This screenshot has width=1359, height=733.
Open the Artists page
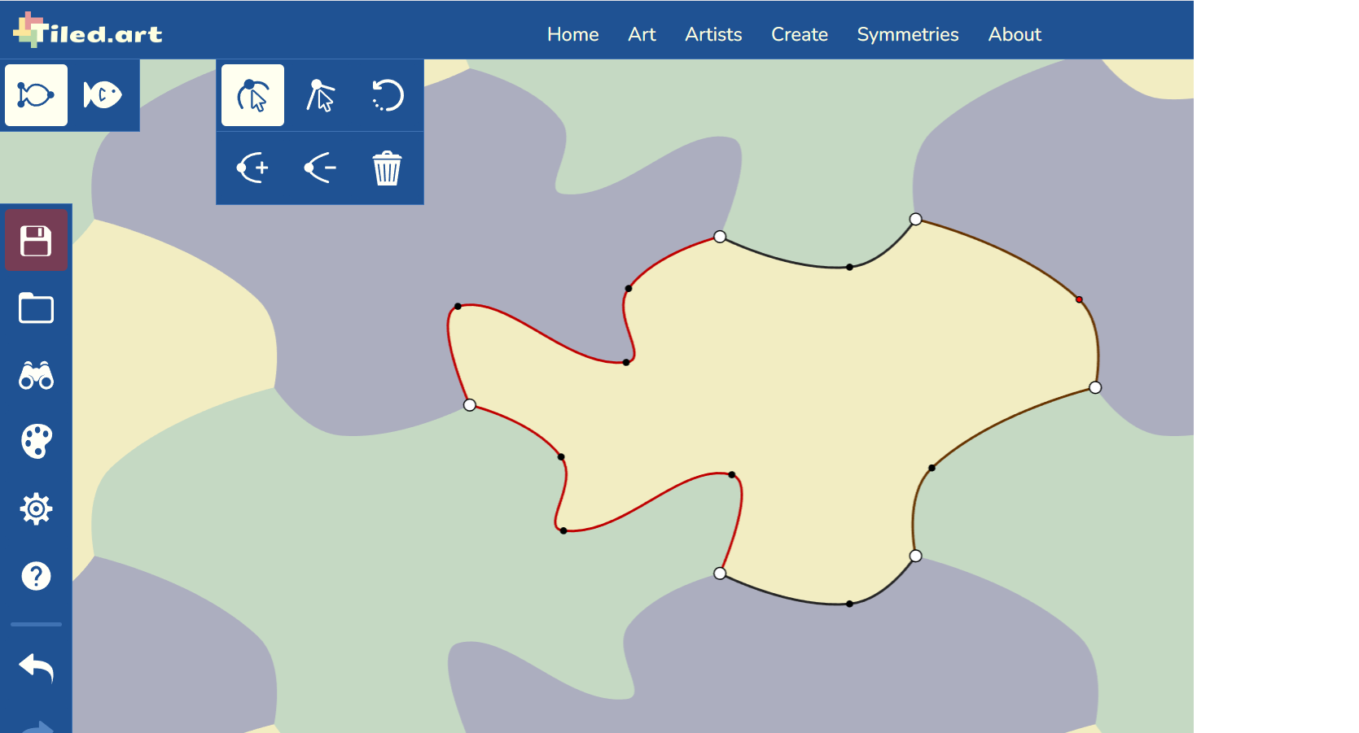713,34
